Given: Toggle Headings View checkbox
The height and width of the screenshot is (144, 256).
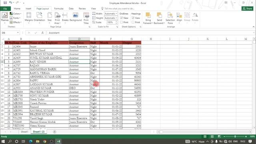Looking at the screenshot, I should 133,18.
